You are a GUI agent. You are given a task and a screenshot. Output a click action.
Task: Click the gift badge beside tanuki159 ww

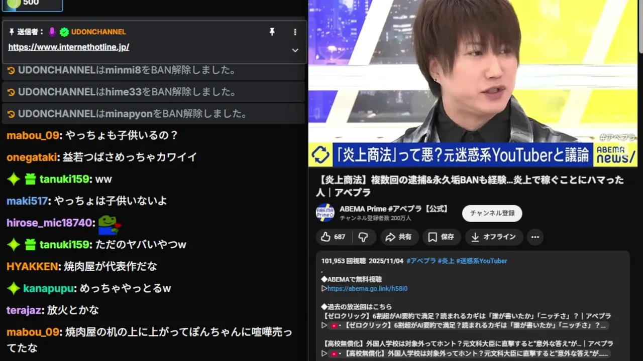(30, 179)
